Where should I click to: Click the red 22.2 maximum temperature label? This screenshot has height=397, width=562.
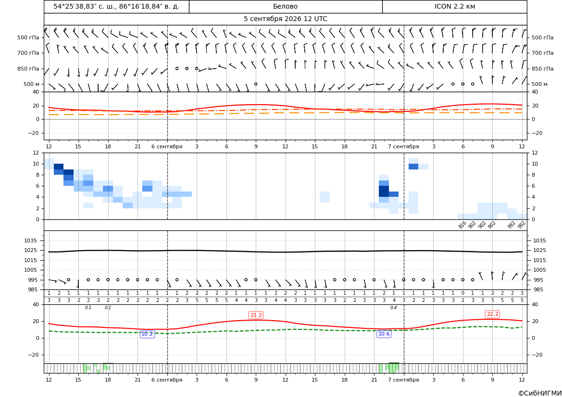tap(492, 314)
